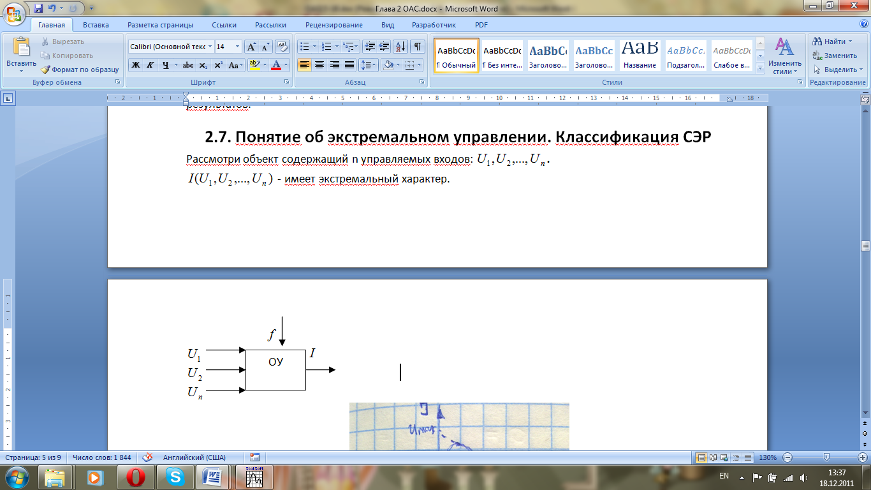This screenshot has height=490, width=871.
Task: Open Skype from the taskbar
Action: [x=174, y=477]
